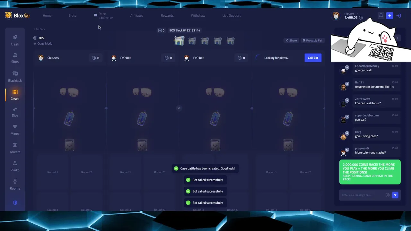Open the Withdraw menu item
This screenshot has width=411, height=231.
pos(198,15)
